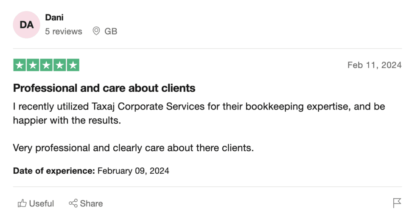Click the thumbs-up Useful icon
This screenshot has height=217, width=415.
coord(22,203)
